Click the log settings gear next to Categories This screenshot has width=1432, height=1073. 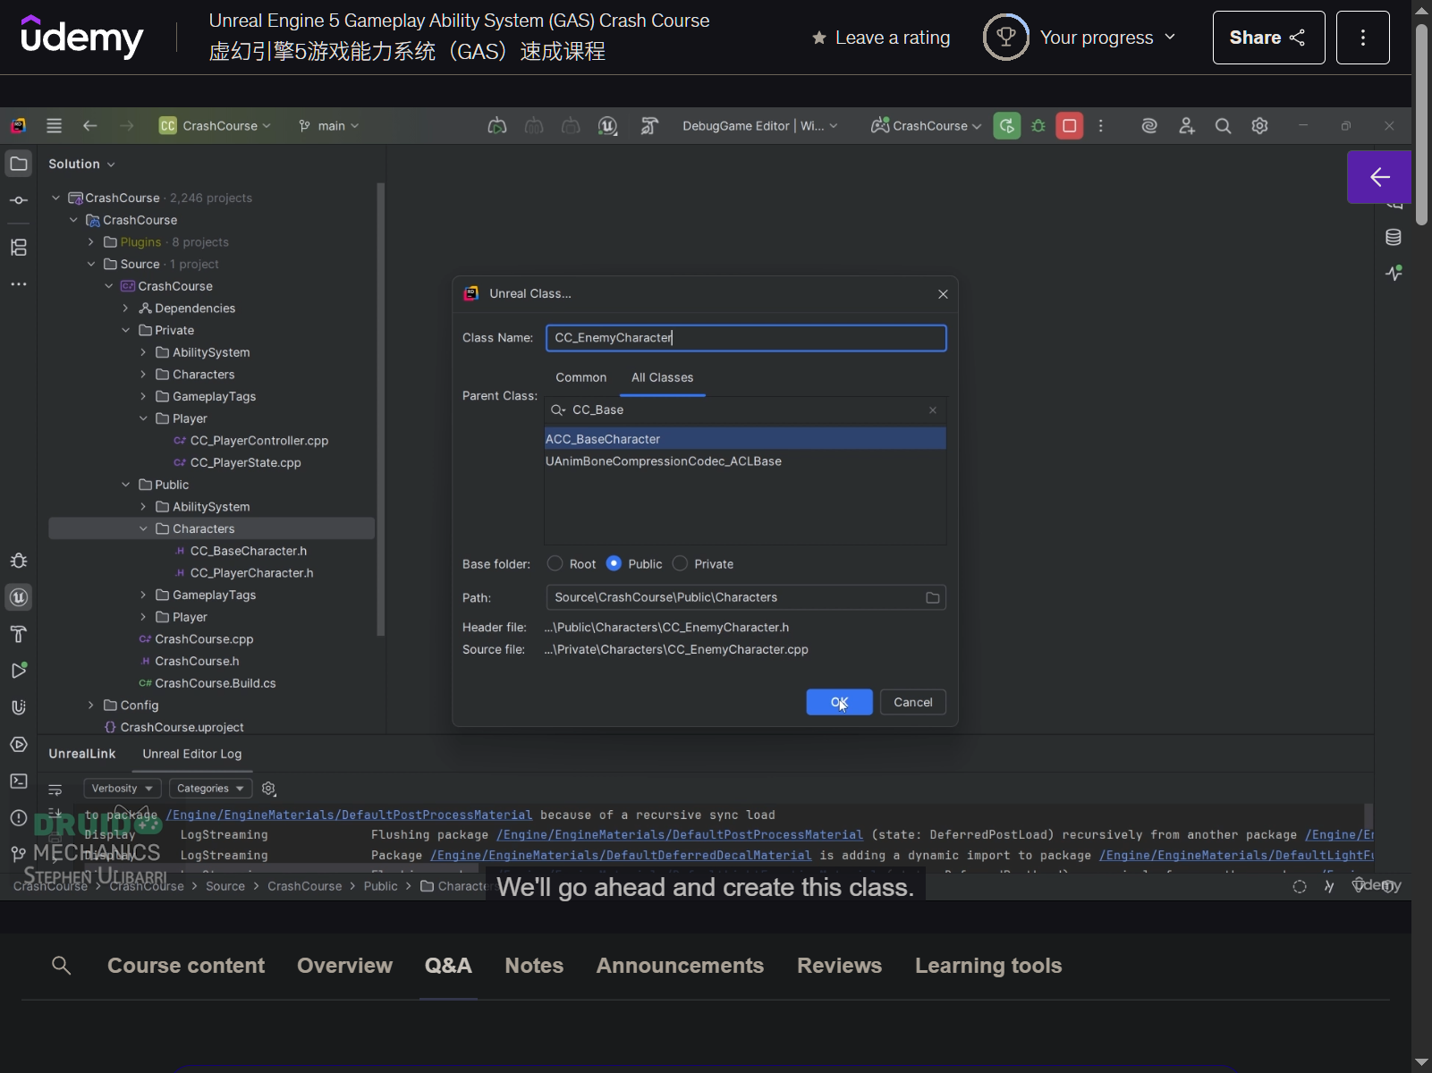268,789
